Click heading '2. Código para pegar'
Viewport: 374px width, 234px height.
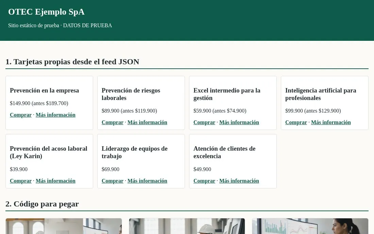42,204
